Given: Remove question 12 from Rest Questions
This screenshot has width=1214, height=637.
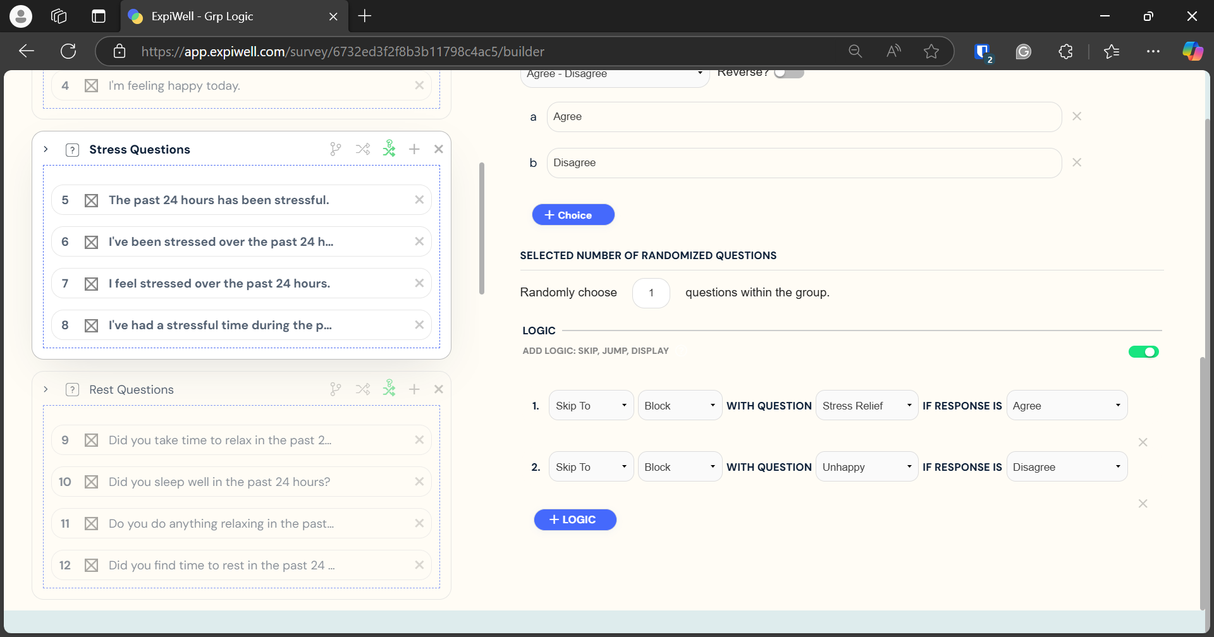Looking at the screenshot, I should (x=419, y=565).
